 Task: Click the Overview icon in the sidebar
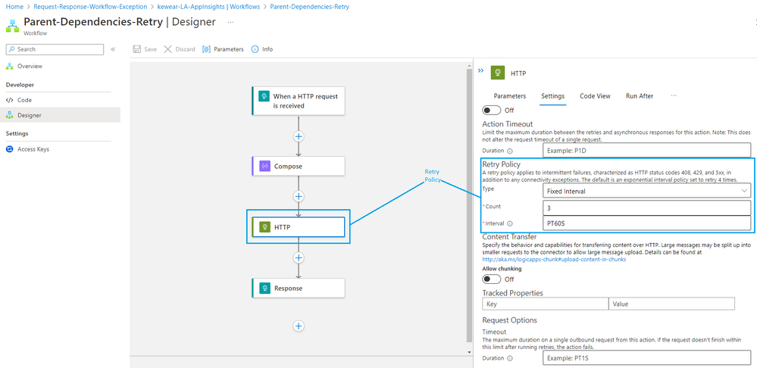pos(10,66)
